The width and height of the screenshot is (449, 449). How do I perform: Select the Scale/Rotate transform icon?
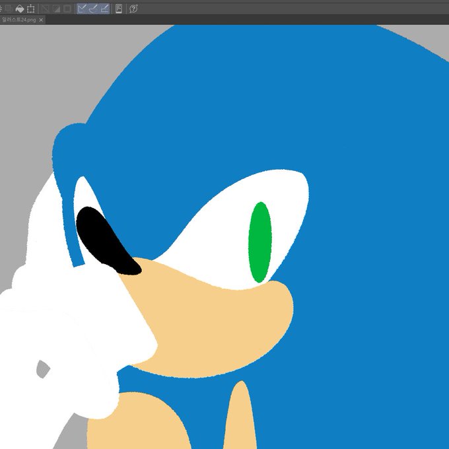[x=30, y=9]
